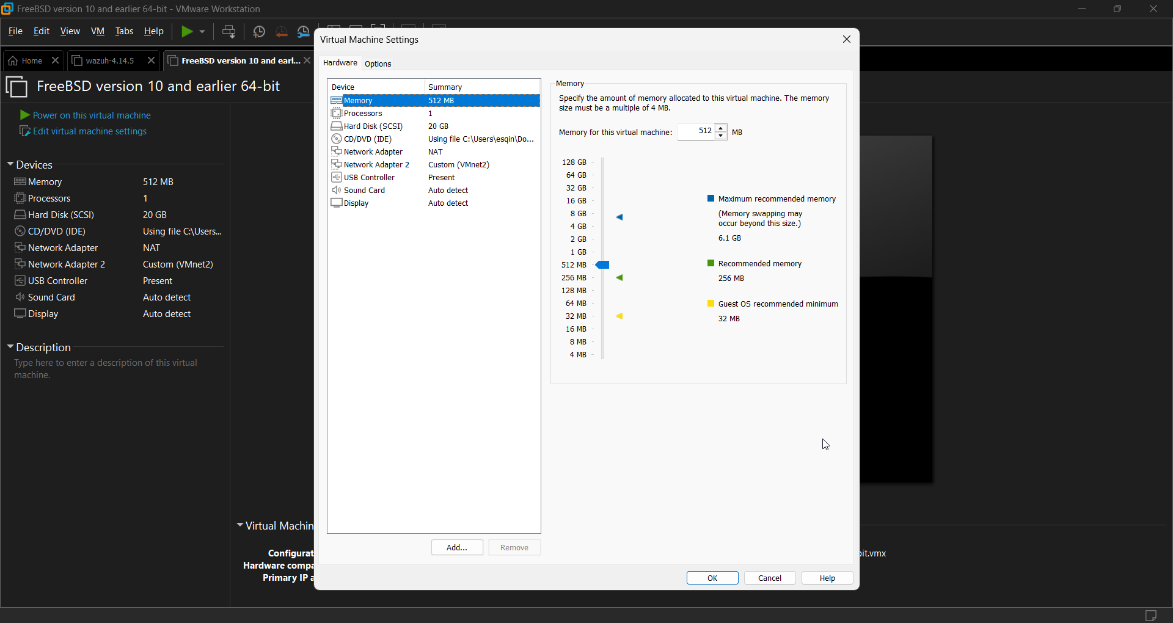
Task: Close the wazuh-4.14.5 tab
Action: tap(151, 60)
